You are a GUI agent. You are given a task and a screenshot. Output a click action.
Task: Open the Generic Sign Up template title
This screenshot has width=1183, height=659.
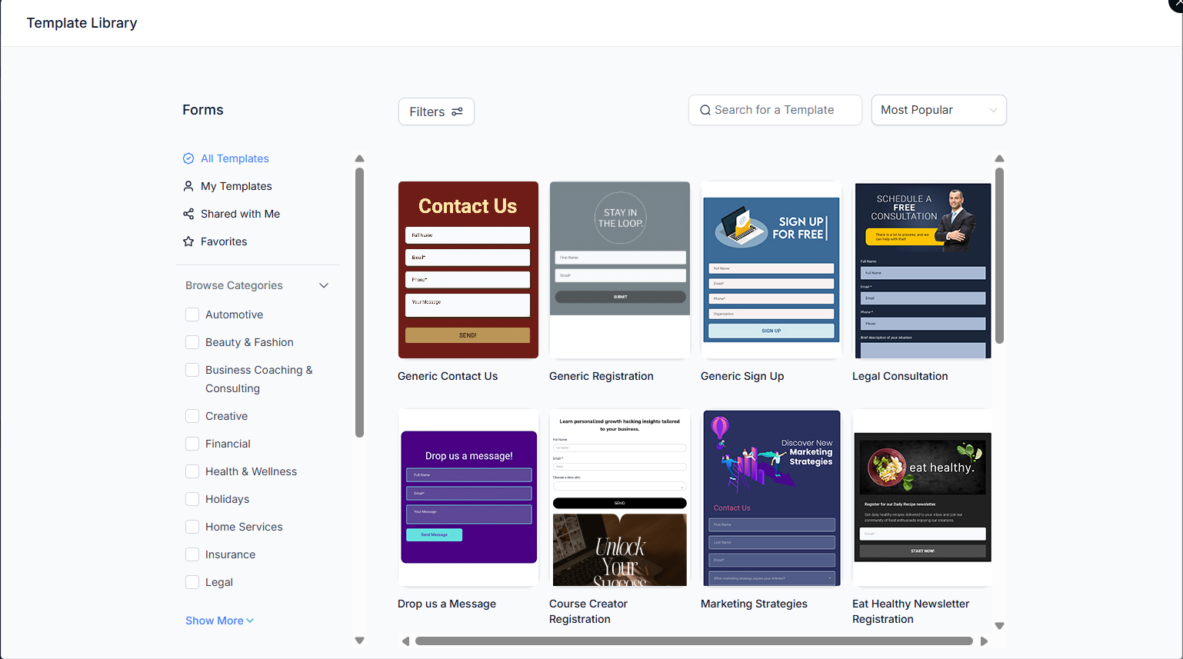click(x=742, y=376)
